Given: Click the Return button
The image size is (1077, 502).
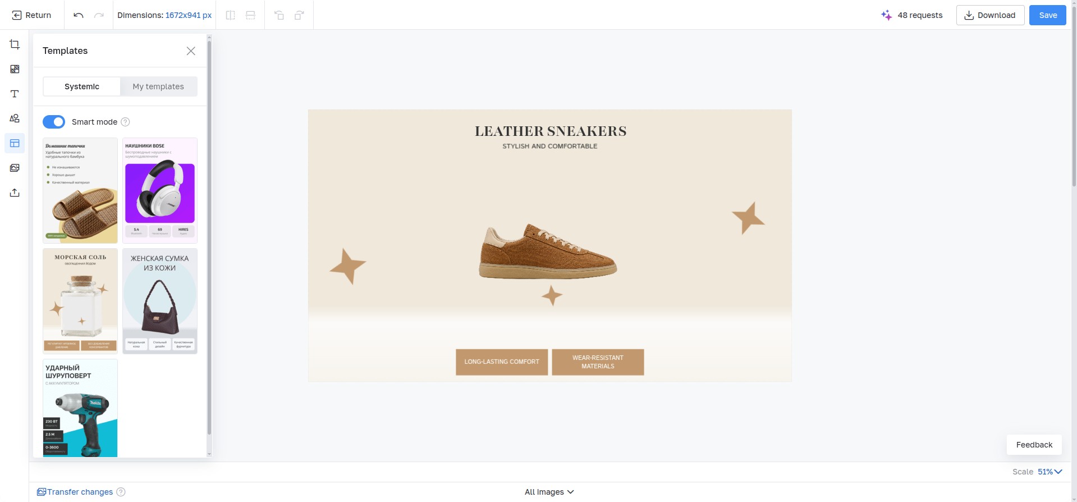Looking at the screenshot, I should (32, 15).
